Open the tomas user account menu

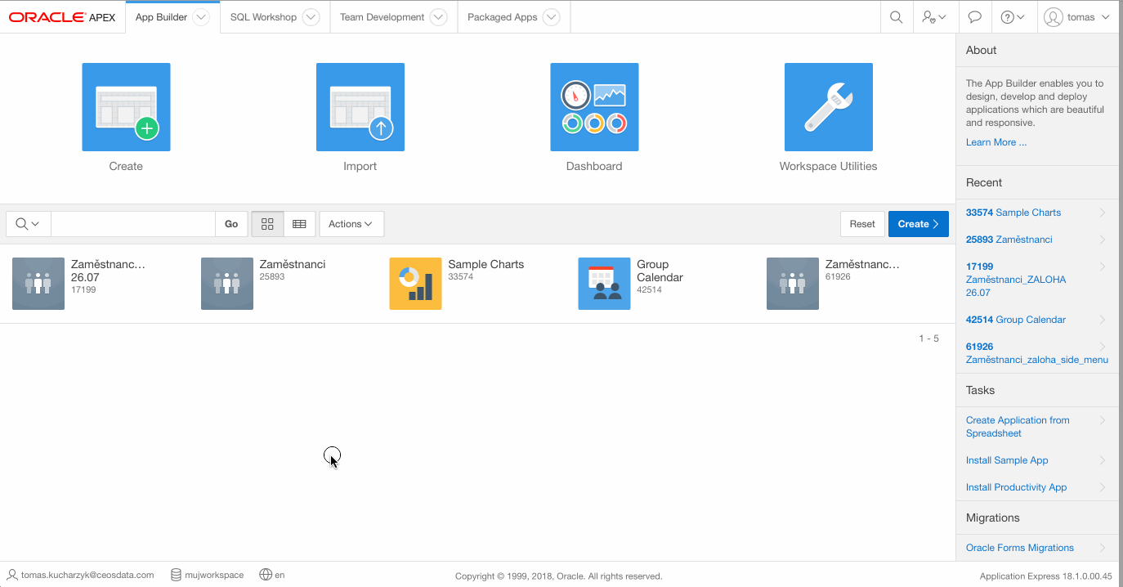[1077, 17]
